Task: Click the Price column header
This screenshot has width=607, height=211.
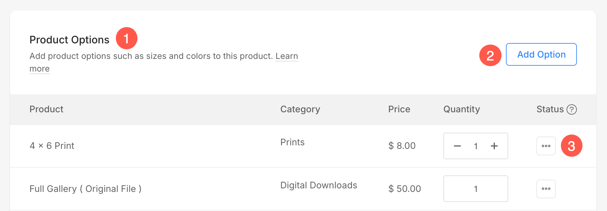Action: click(x=399, y=109)
